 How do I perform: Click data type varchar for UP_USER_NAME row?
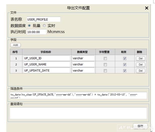(x=83, y=64)
